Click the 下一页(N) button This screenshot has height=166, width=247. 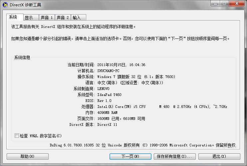(x=130, y=156)
